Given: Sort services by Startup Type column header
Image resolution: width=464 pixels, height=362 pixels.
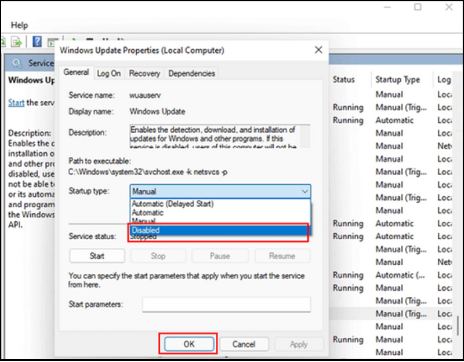Looking at the screenshot, I should (x=397, y=80).
